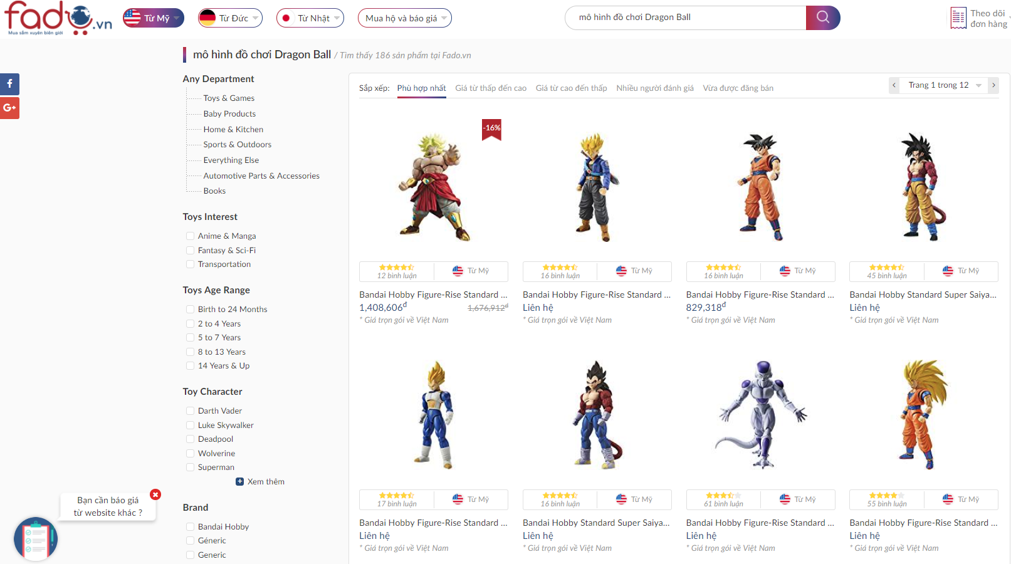Click star rating of 55 bình luận product
Image resolution: width=1011 pixels, height=564 pixels.
click(886, 495)
